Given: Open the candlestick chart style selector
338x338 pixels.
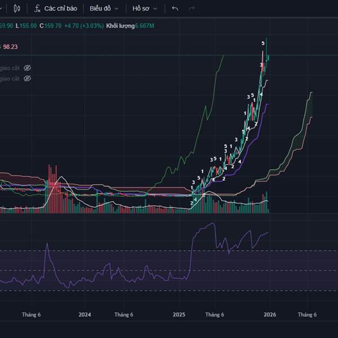Looking at the screenshot, I should point(17,8).
